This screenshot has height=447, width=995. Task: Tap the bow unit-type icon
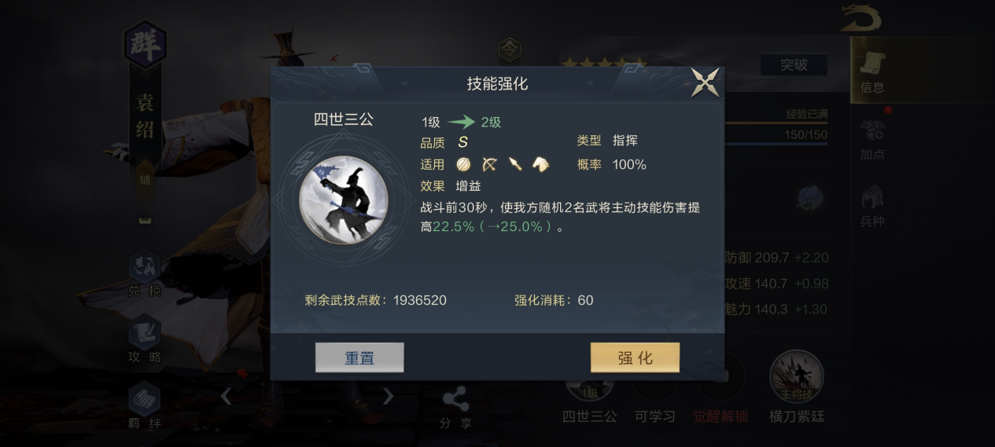tap(489, 164)
